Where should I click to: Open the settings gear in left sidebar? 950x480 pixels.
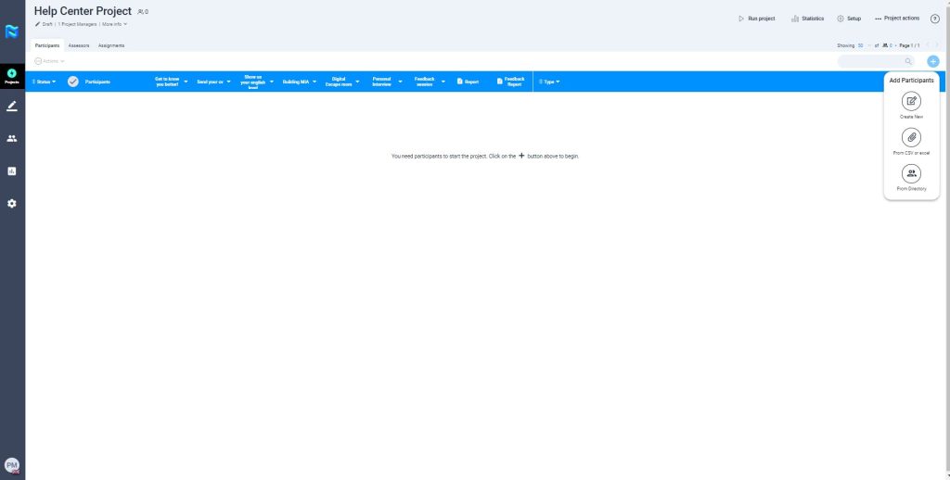click(x=12, y=203)
